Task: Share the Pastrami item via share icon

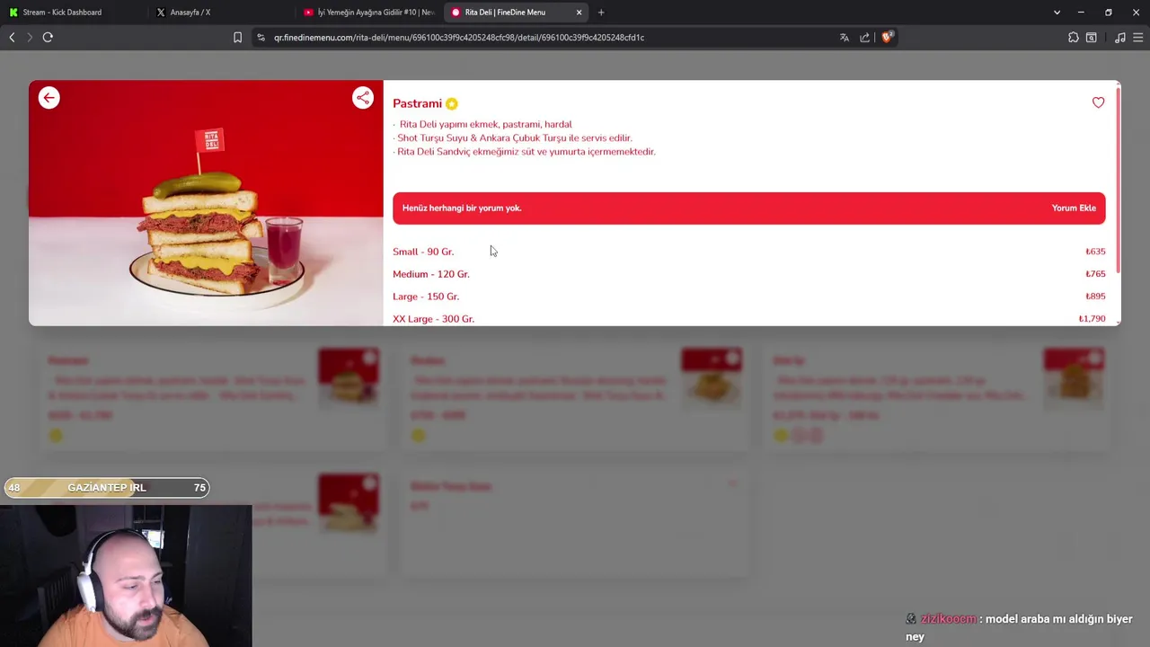Action: [362, 98]
